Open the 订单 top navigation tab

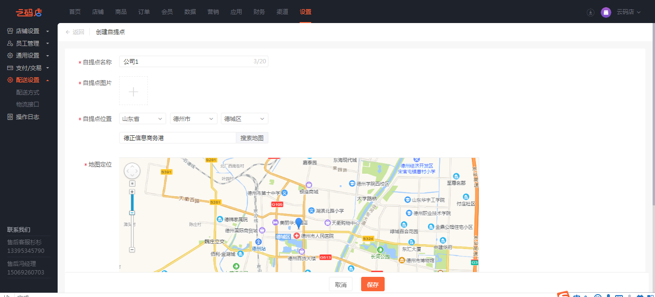coord(144,12)
